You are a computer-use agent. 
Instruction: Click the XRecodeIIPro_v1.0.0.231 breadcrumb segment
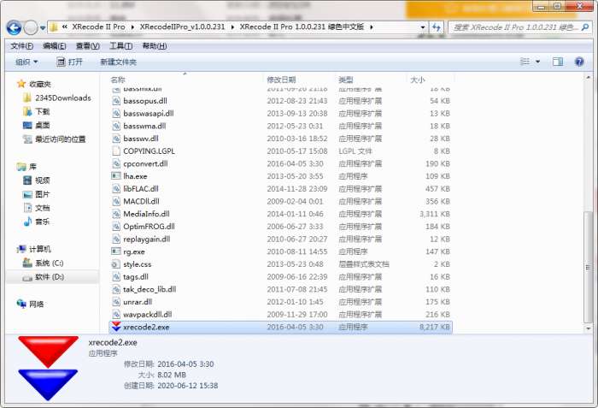182,27
